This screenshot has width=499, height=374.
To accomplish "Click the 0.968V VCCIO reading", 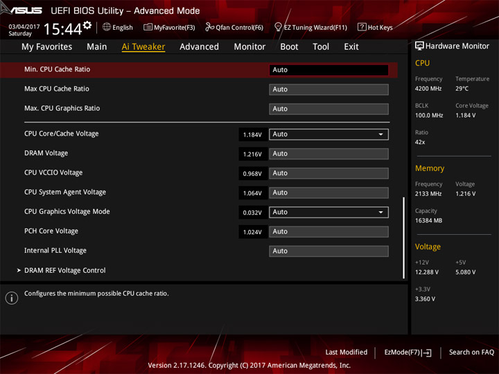I will click(253, 173).
